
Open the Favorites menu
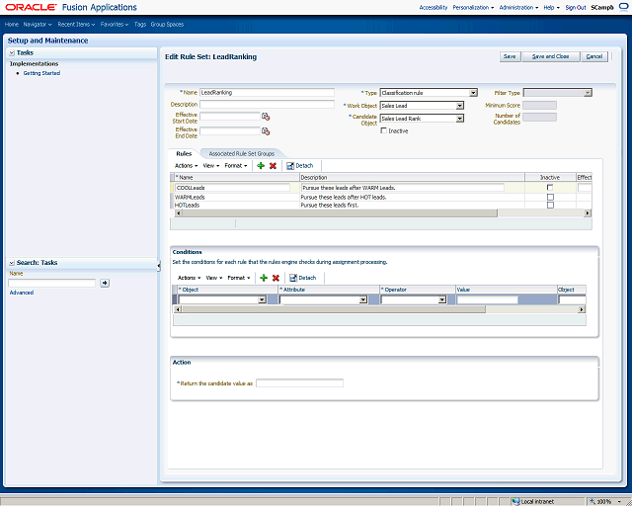tap(115, 24)
